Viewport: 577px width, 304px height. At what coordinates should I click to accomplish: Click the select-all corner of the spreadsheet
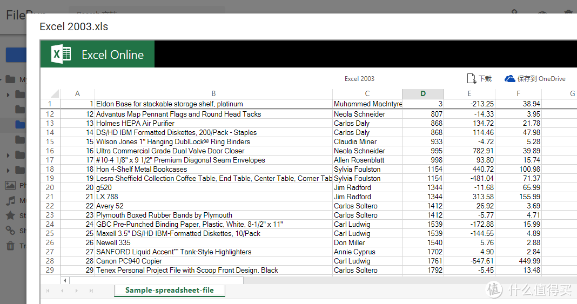pyautogui.click(x=50, y=94)
